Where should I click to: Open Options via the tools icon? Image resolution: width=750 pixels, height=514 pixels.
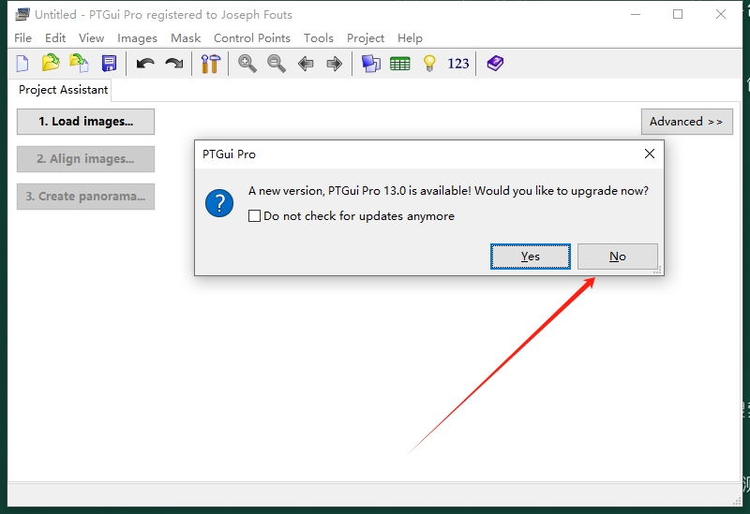point(210,64)
